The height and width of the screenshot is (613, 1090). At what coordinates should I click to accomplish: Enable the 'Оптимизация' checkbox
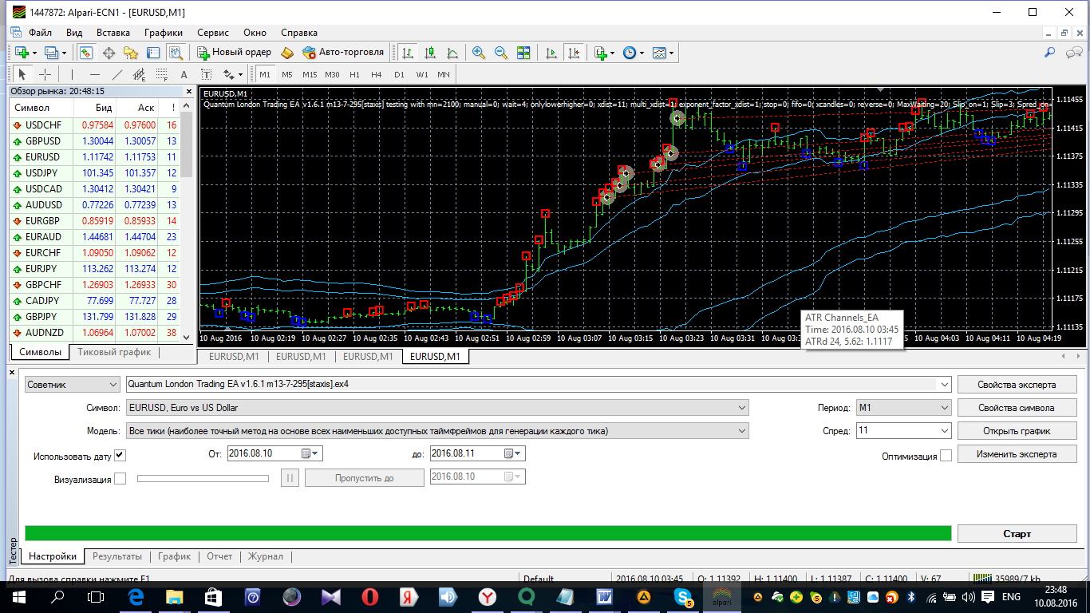click(946, 456)
